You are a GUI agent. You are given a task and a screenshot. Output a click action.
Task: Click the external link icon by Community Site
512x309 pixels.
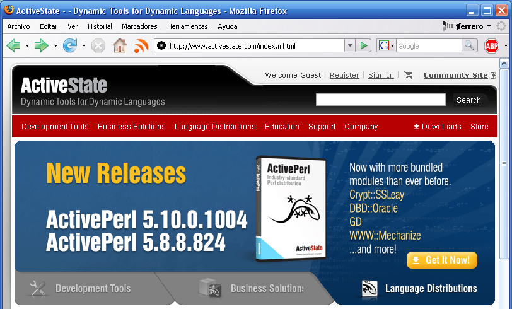point(493,75)
